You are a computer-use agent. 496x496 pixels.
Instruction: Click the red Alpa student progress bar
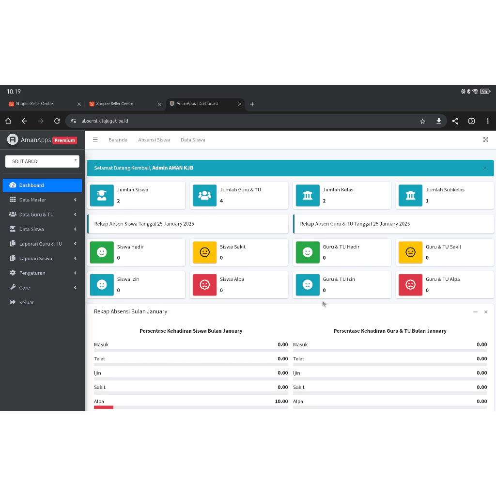pos(104,407)
